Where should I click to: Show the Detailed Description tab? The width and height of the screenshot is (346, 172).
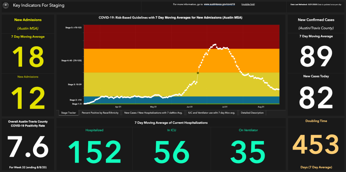pos(252,112)
